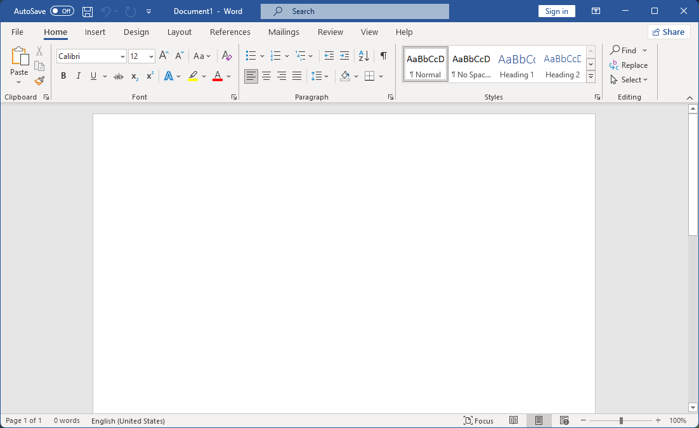Toggle bold formatting
The image size is (699, 428).
tap(63, 76)
